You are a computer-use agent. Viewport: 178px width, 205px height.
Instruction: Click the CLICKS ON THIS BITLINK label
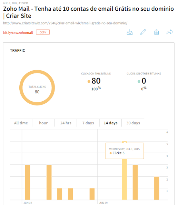click(96, 74)
